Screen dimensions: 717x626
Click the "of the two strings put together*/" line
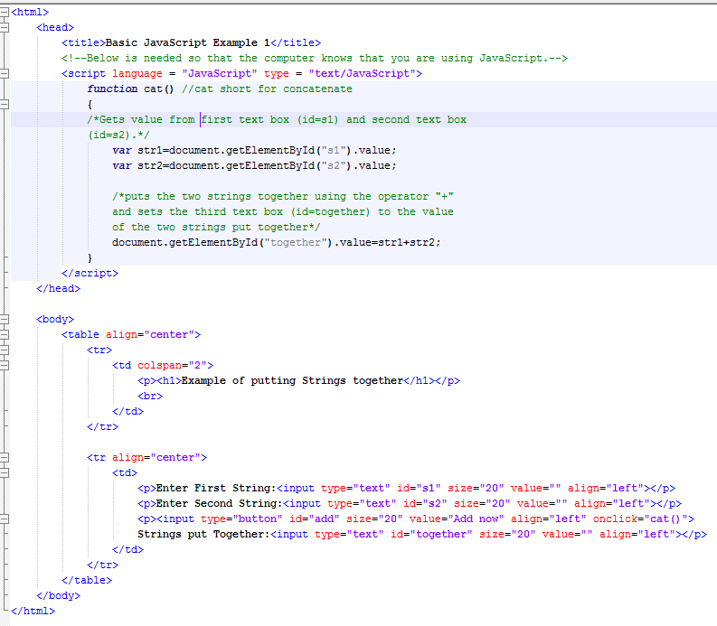tap(216, 227)
